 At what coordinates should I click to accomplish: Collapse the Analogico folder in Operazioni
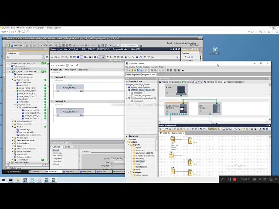click(129, 172)
